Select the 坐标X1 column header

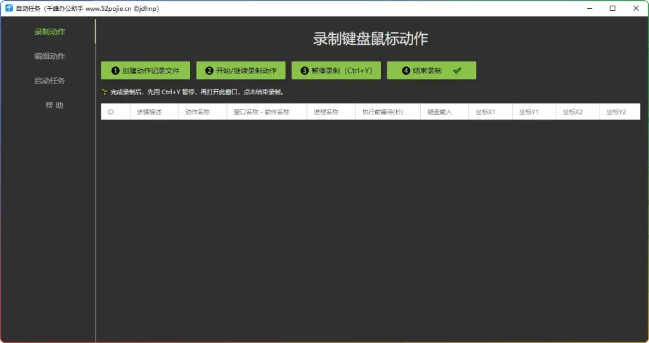tap(485, 112)
